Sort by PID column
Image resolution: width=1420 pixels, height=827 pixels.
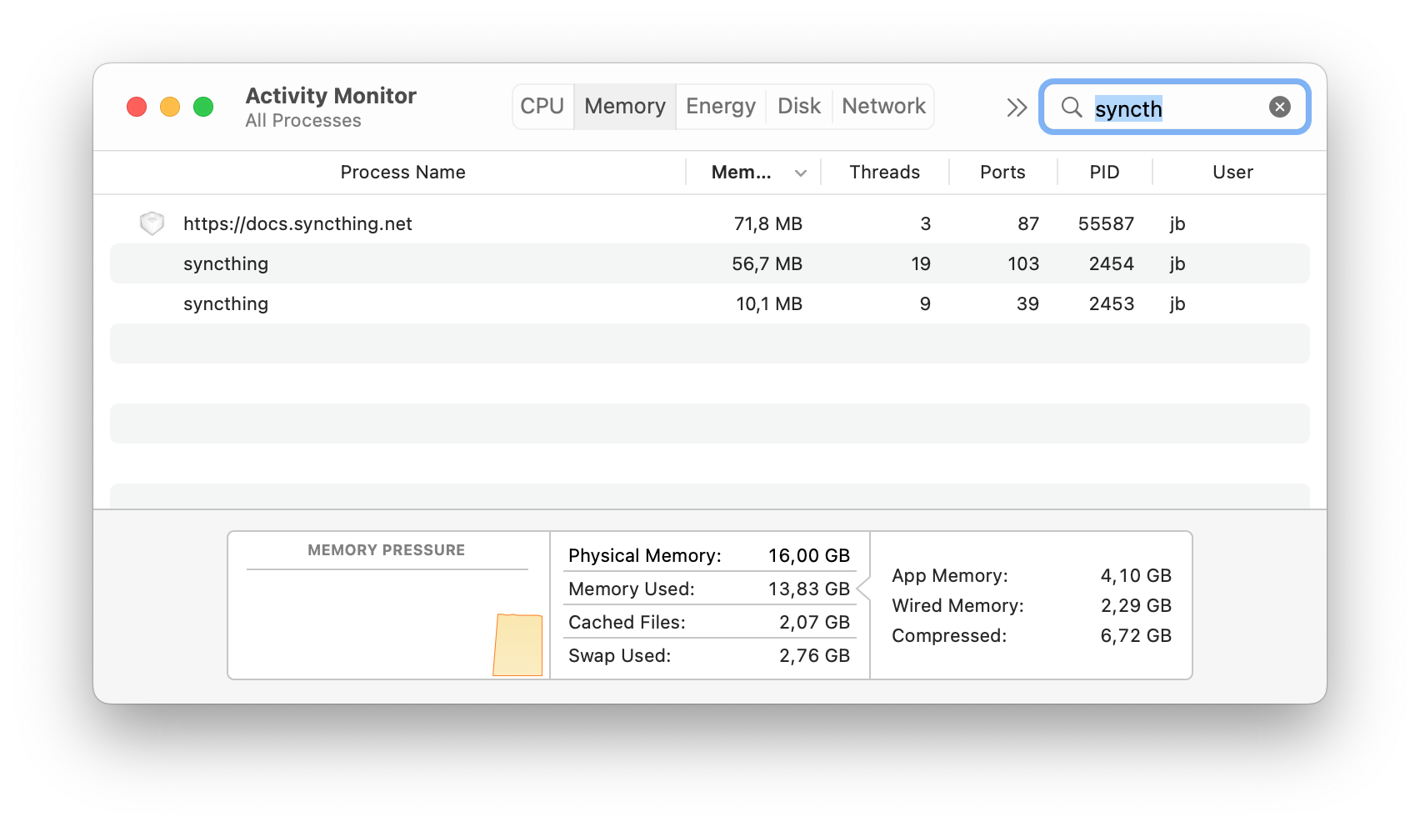(x=1104, y=173)
